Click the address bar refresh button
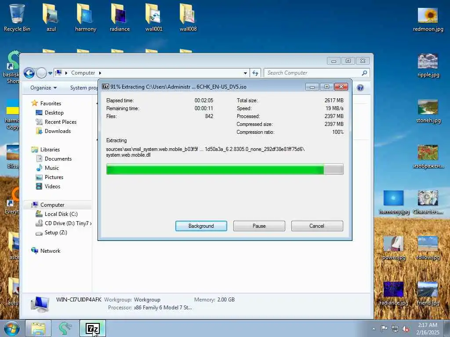 (255, 73)
